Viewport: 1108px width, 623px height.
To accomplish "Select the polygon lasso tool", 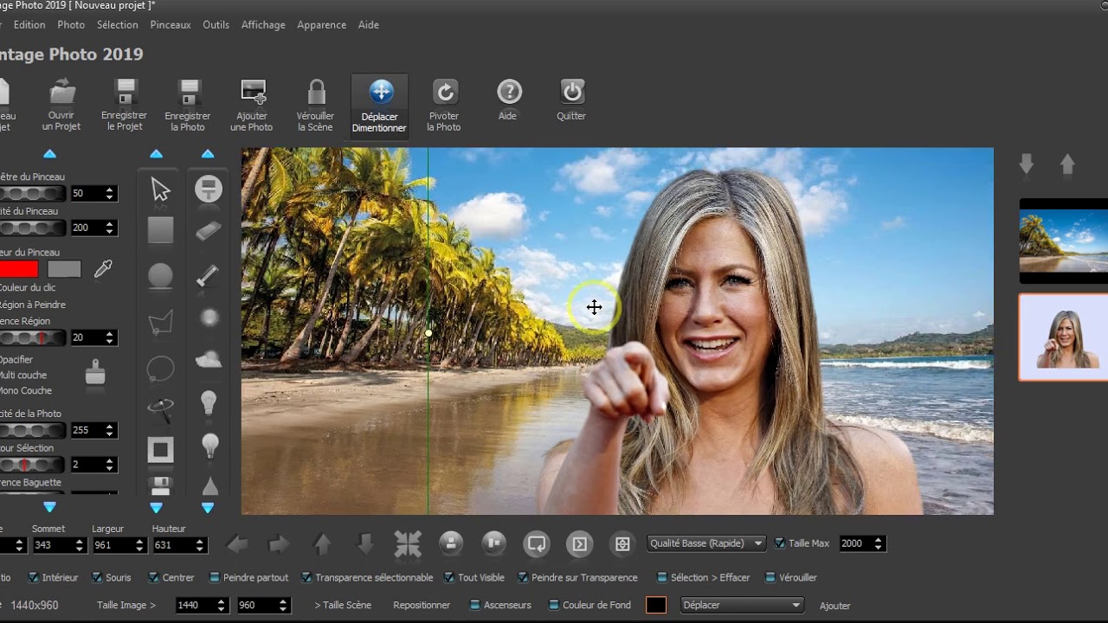I will [160, 322].
